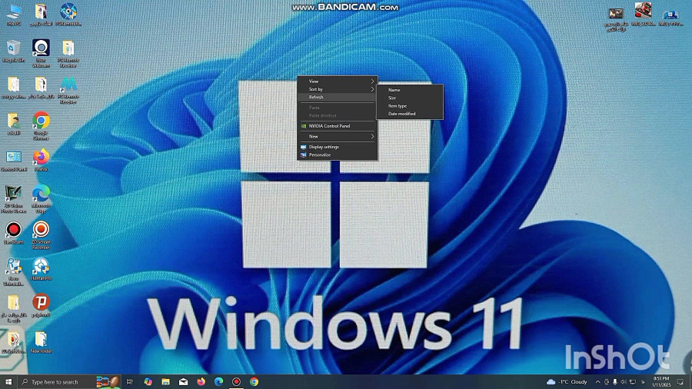Open network status tray icon
This screenshot has height=389, width=692.
[633, 382]
